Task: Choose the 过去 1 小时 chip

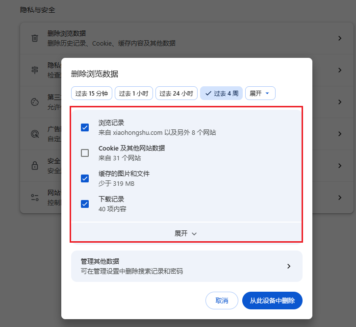Action: pos(134,93)
